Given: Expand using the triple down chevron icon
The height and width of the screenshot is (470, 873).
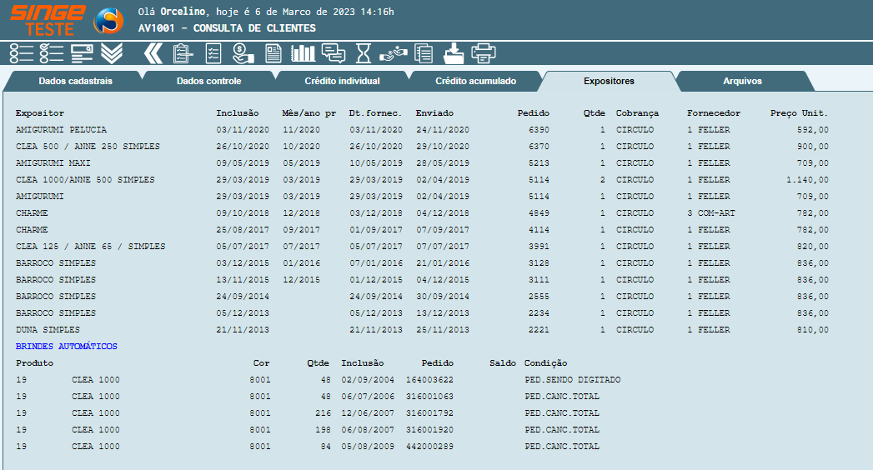Looking at the screenshot, I should (112, 54).
